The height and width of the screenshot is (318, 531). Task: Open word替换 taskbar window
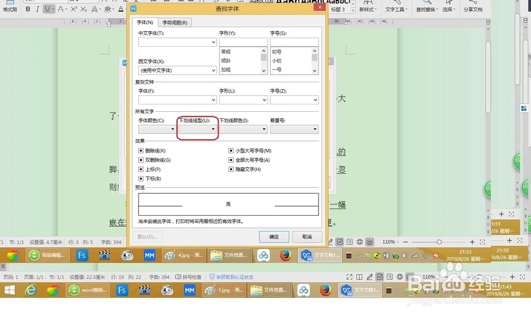88,290
